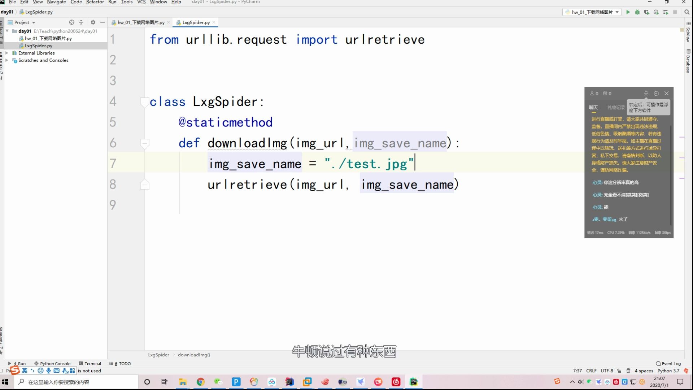Toggle the lock icon in the chat overlay
This screenshot has height=390, width=693.
pyautogui.click(x=646, y=94)
